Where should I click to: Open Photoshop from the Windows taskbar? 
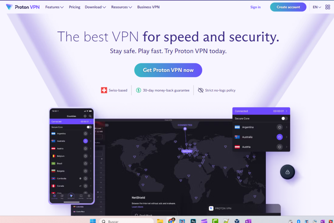[x=193, y=221]
